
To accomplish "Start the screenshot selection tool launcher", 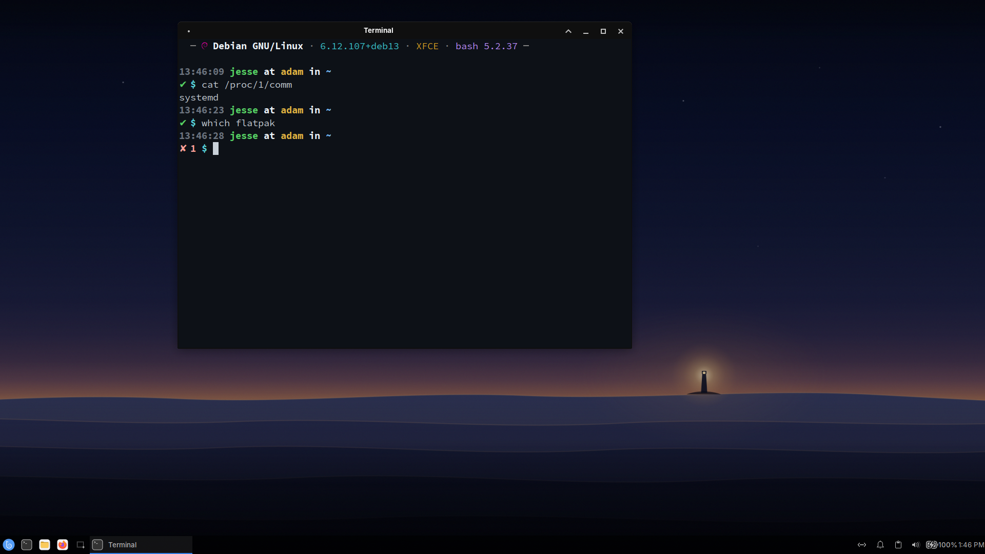I will click(x=81, y=545).
